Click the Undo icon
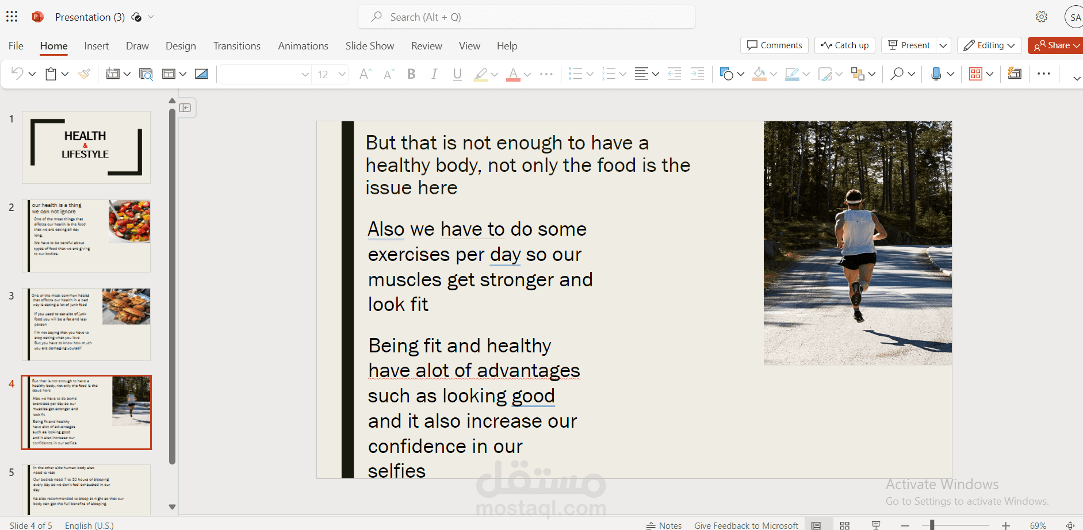 [x=17, y=74]
